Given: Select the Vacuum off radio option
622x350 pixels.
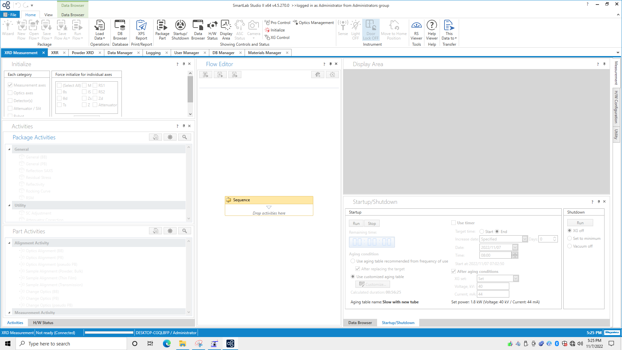Looking at the screenshot, I should (570, 246).
